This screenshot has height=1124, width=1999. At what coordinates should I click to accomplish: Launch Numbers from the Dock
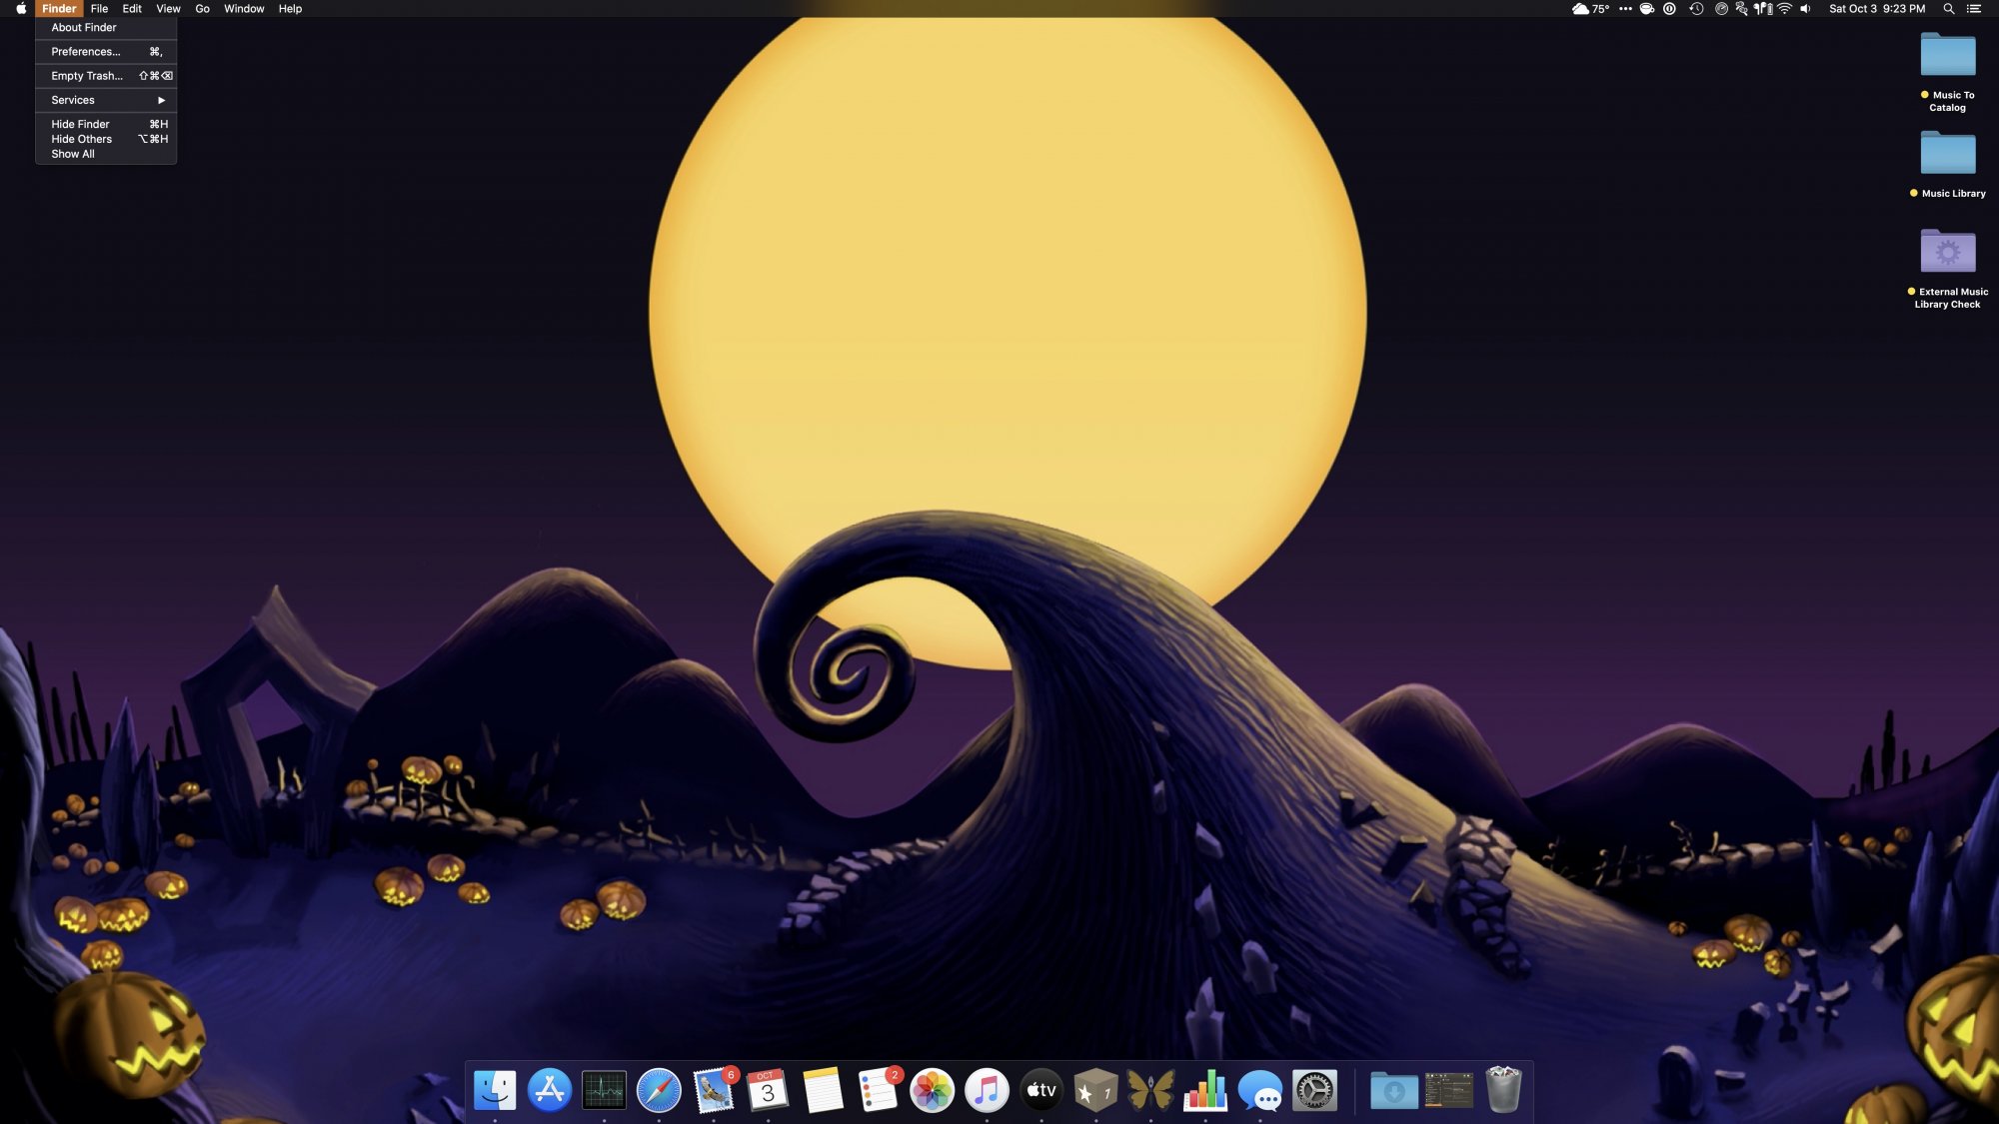pyautogui.click(x=1205, y=1090)
